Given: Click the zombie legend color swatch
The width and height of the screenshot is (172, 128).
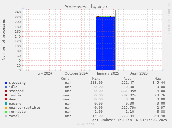Looking at the screenshot, I should [6, 95].
